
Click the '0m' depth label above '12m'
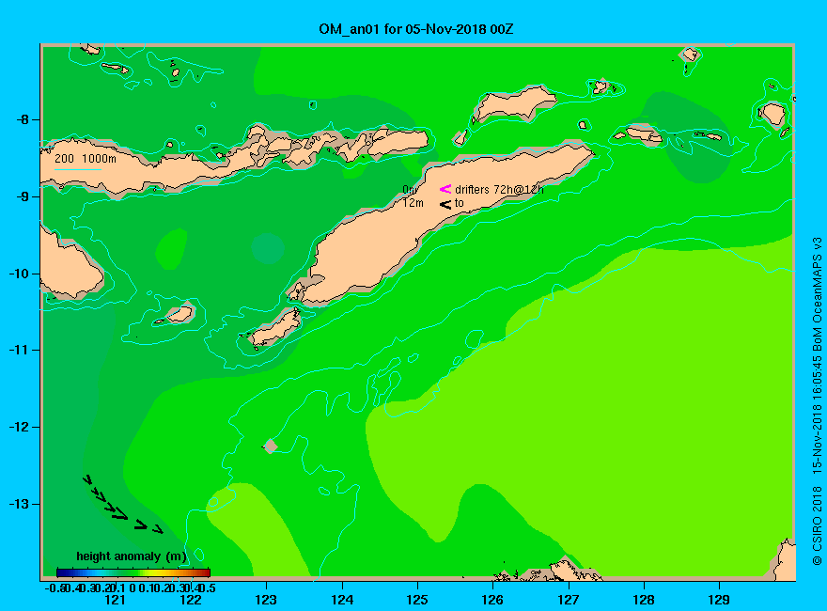click(410, 190)
